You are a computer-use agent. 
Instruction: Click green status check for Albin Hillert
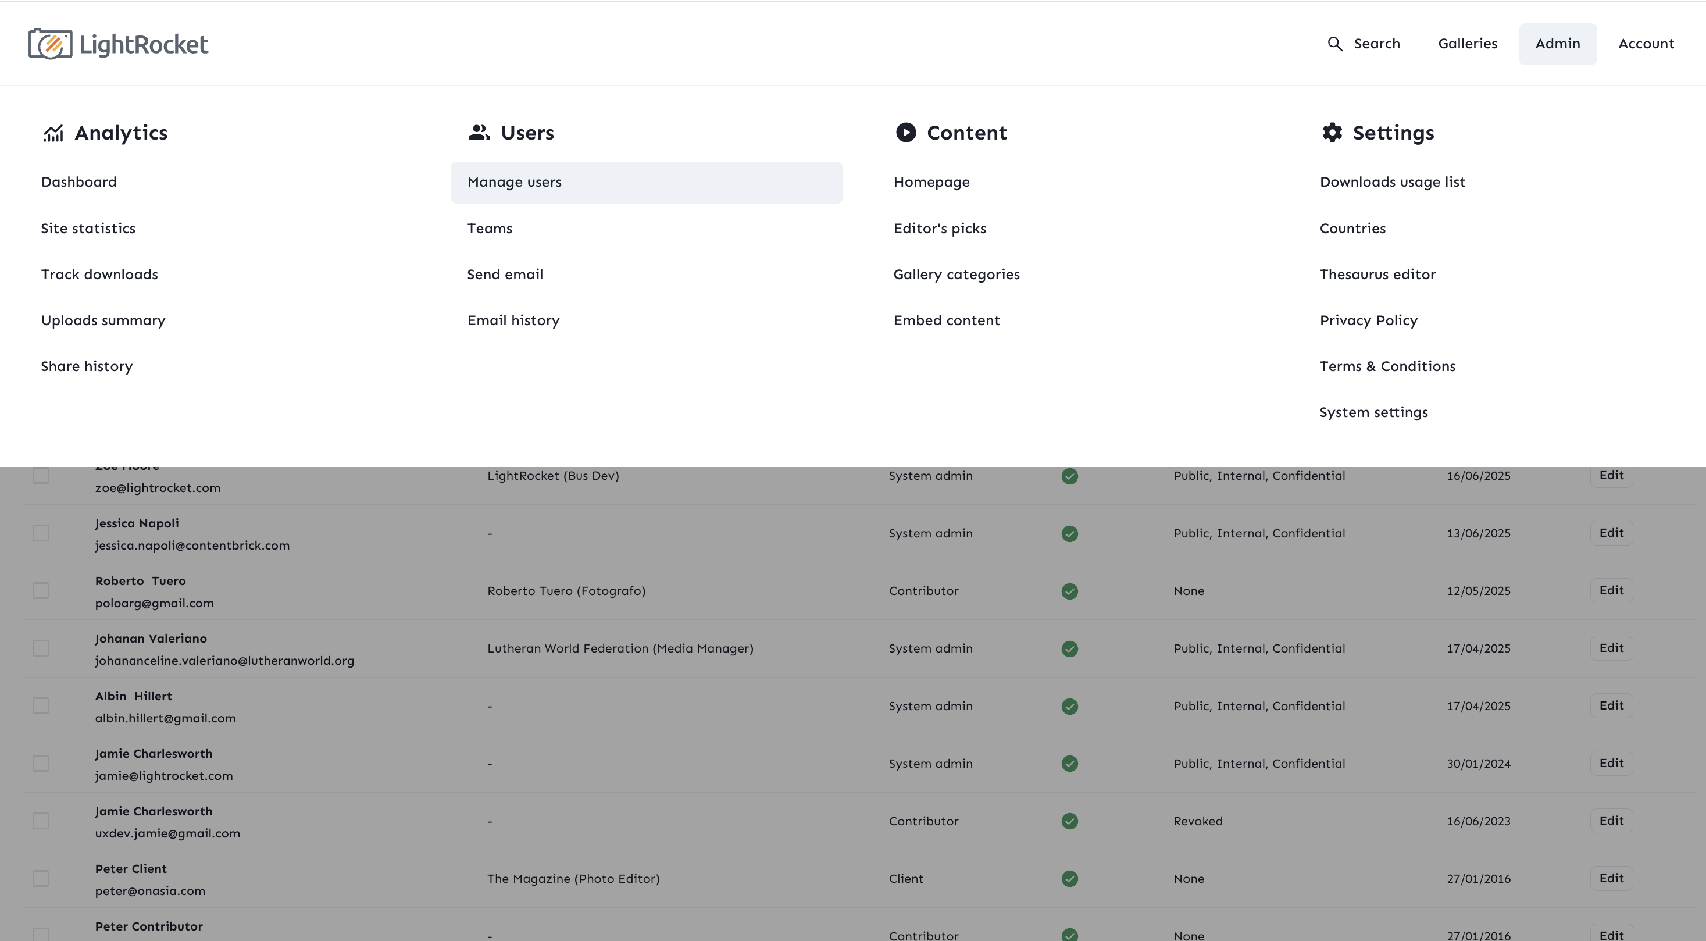coord(1069,707)
